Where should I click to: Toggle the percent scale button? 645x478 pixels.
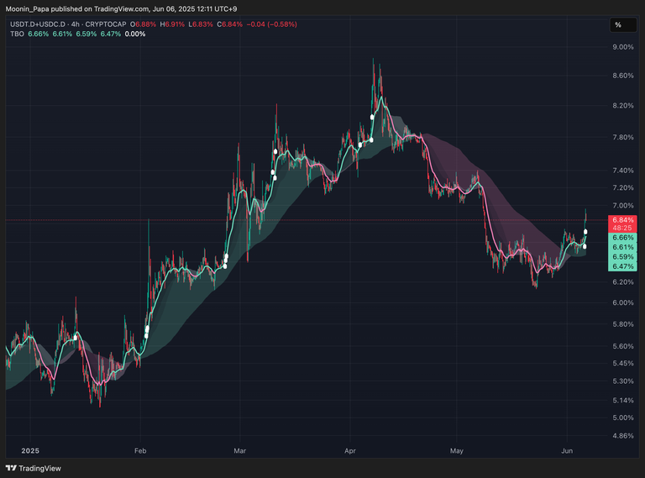[623, 25]
